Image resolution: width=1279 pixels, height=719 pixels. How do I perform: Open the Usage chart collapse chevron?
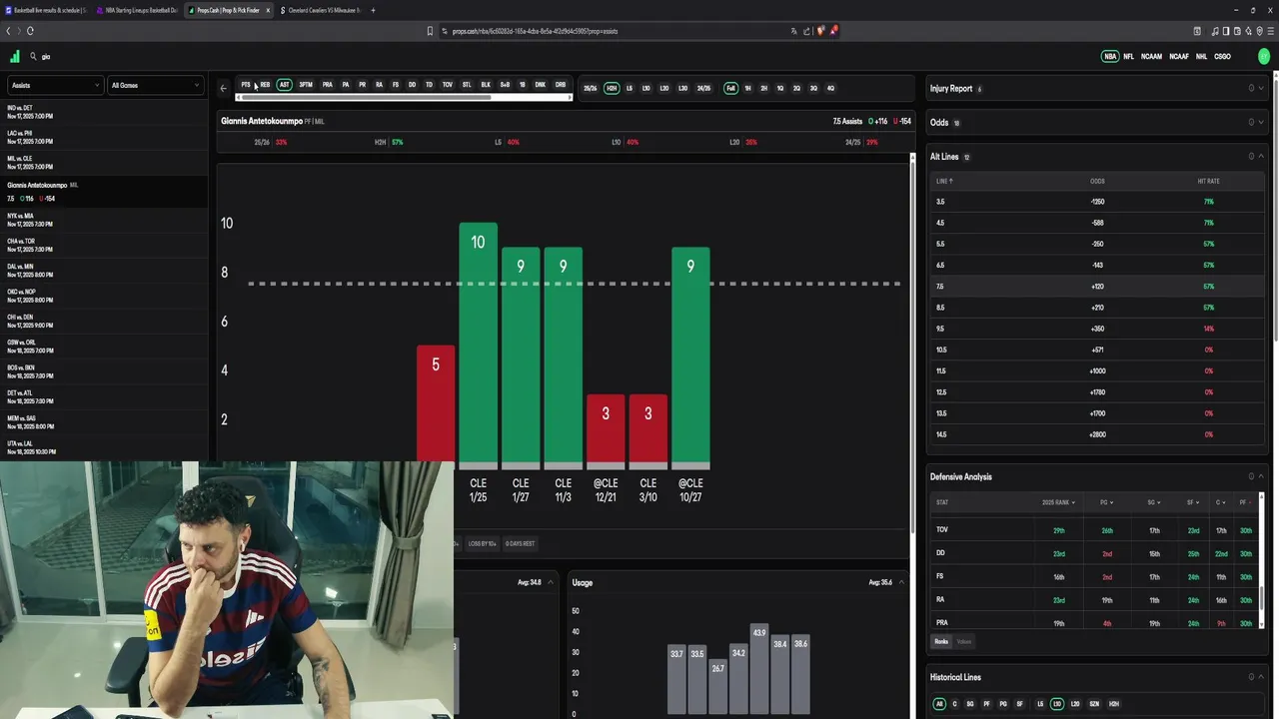click(x=901, y=582)
